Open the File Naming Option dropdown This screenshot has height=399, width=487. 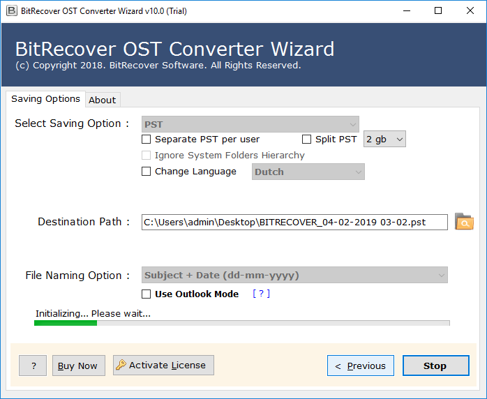(x=294, y=275)
